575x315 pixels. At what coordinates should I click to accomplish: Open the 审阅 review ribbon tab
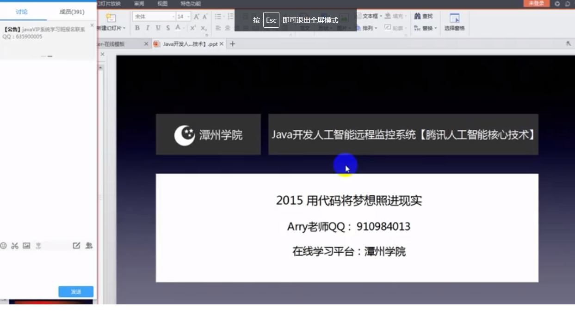point(139,4)
